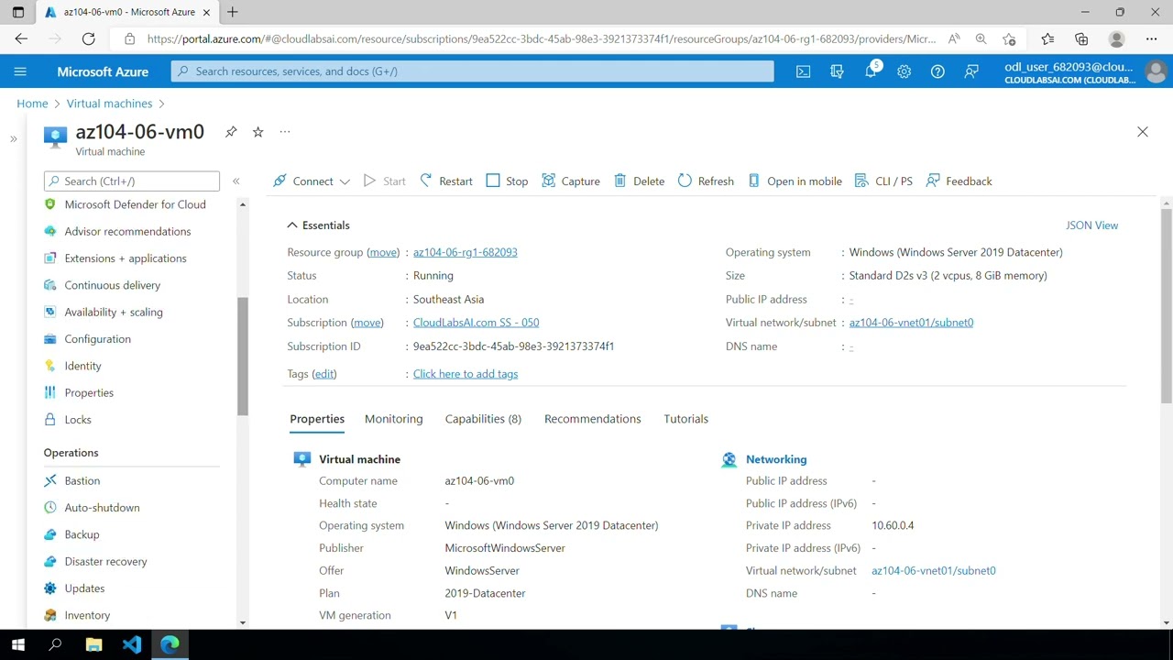Click the sidebar Search (Ctrl+/) field

click(x=132, y=181)
